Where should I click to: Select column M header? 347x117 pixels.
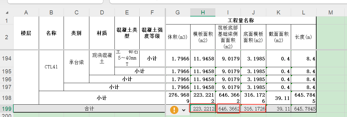[331, 13]
